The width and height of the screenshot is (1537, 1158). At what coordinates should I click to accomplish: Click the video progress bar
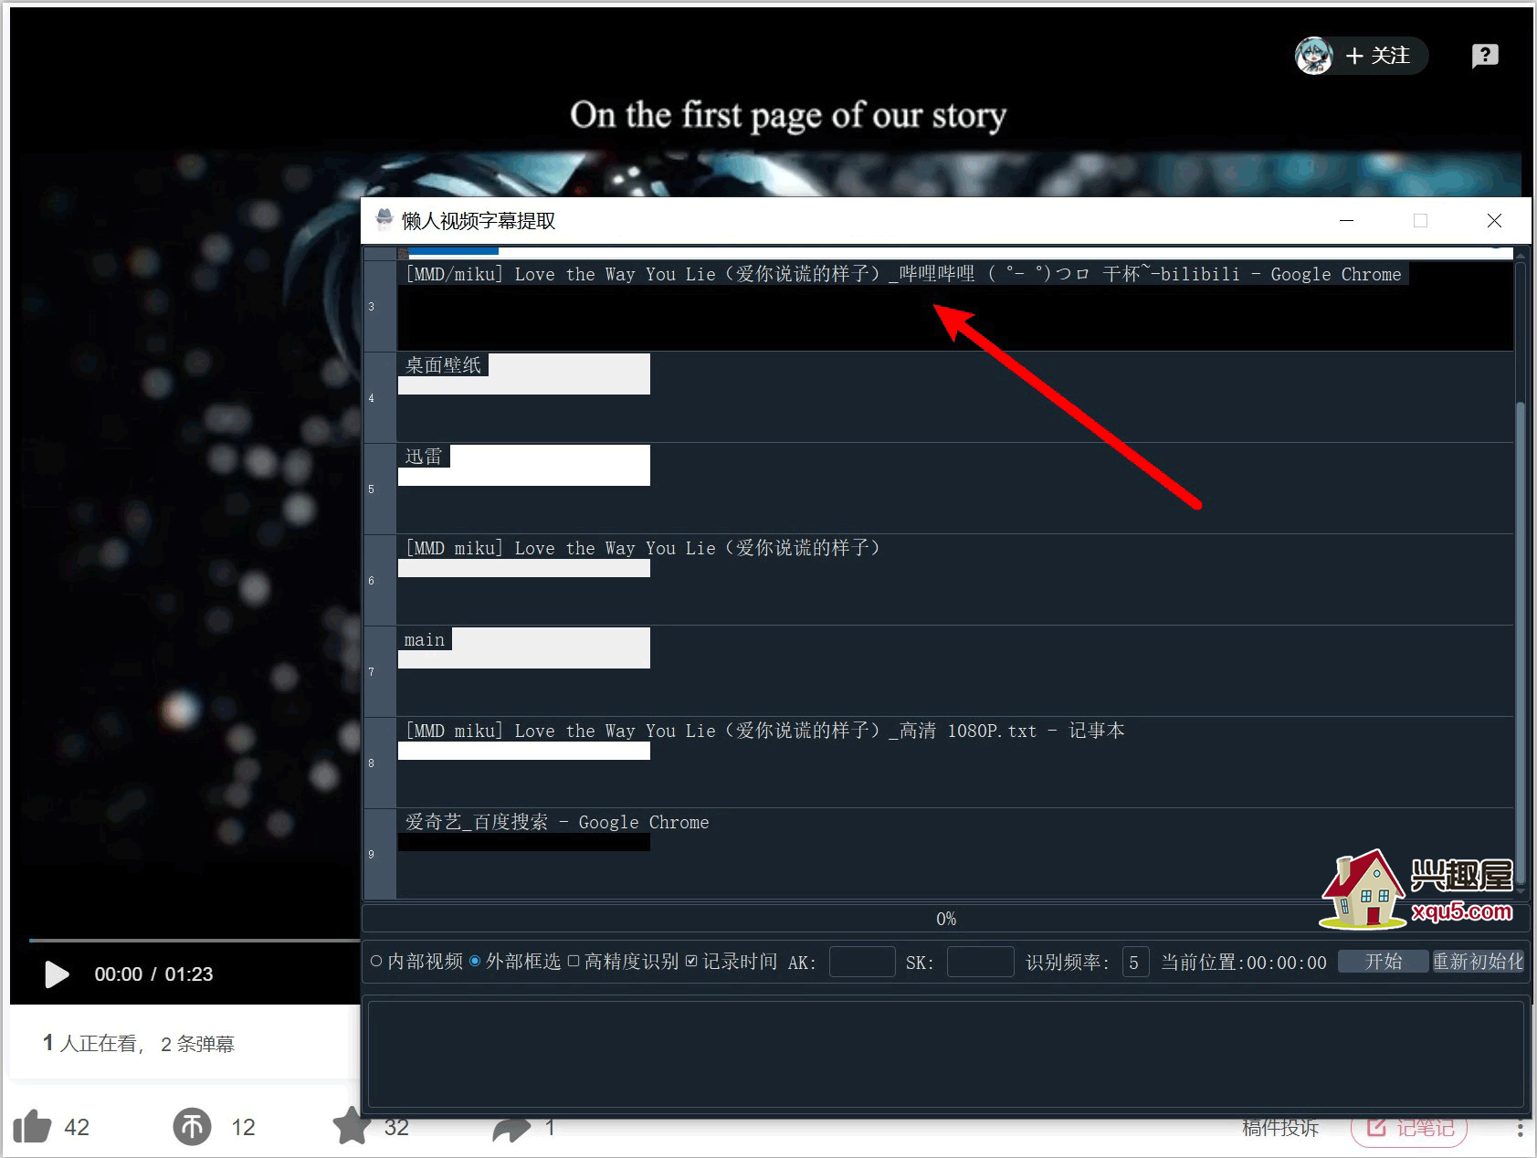195,940
